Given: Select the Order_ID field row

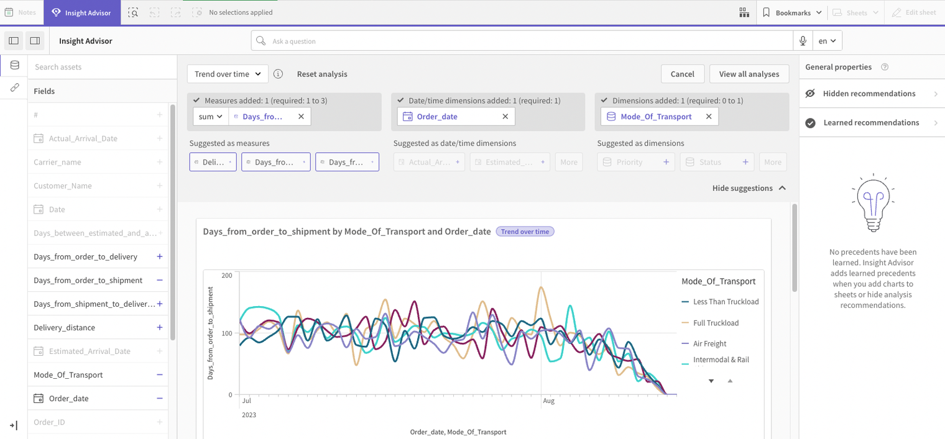Looking at the screenshot, I should (x=98, y=422).
